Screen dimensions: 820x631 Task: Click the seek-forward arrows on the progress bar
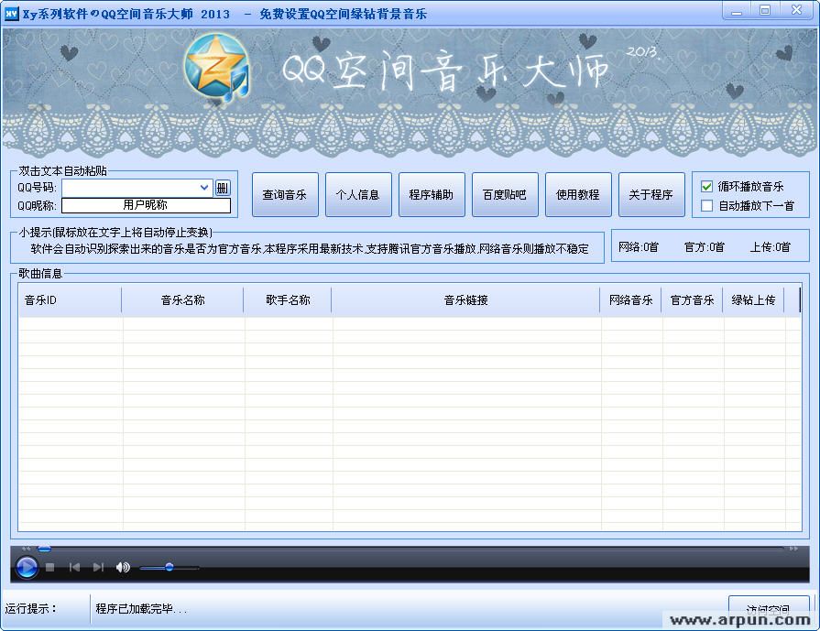(x=793, y=549)
